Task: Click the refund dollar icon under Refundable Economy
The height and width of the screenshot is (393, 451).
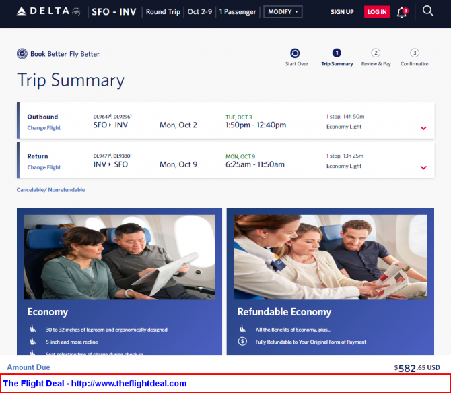Action: coord(242,341)
